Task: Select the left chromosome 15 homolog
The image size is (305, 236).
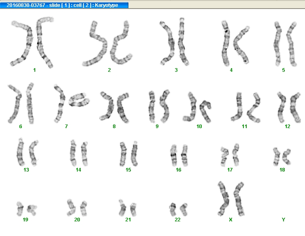Action: point(123,154)
